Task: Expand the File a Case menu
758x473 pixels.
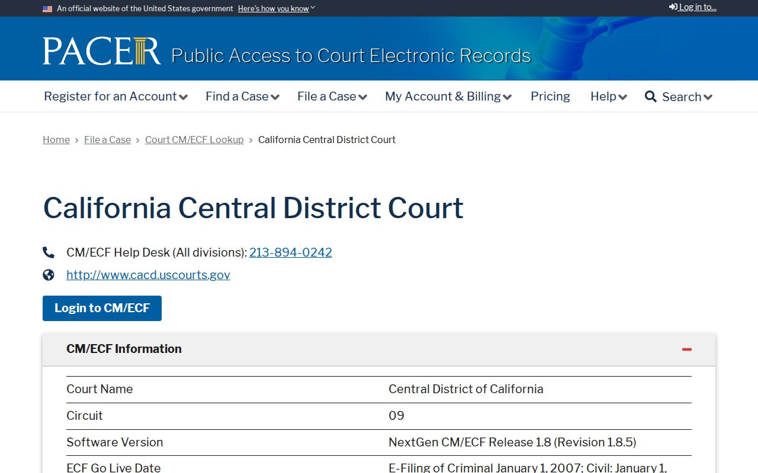Action: (x=332, y=96)
